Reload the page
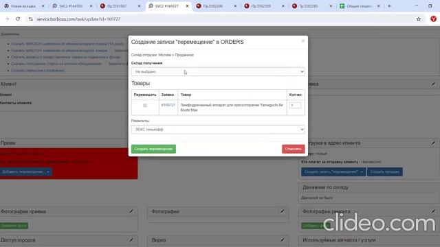This screenshot has width=440, height=247. [18, 19]
